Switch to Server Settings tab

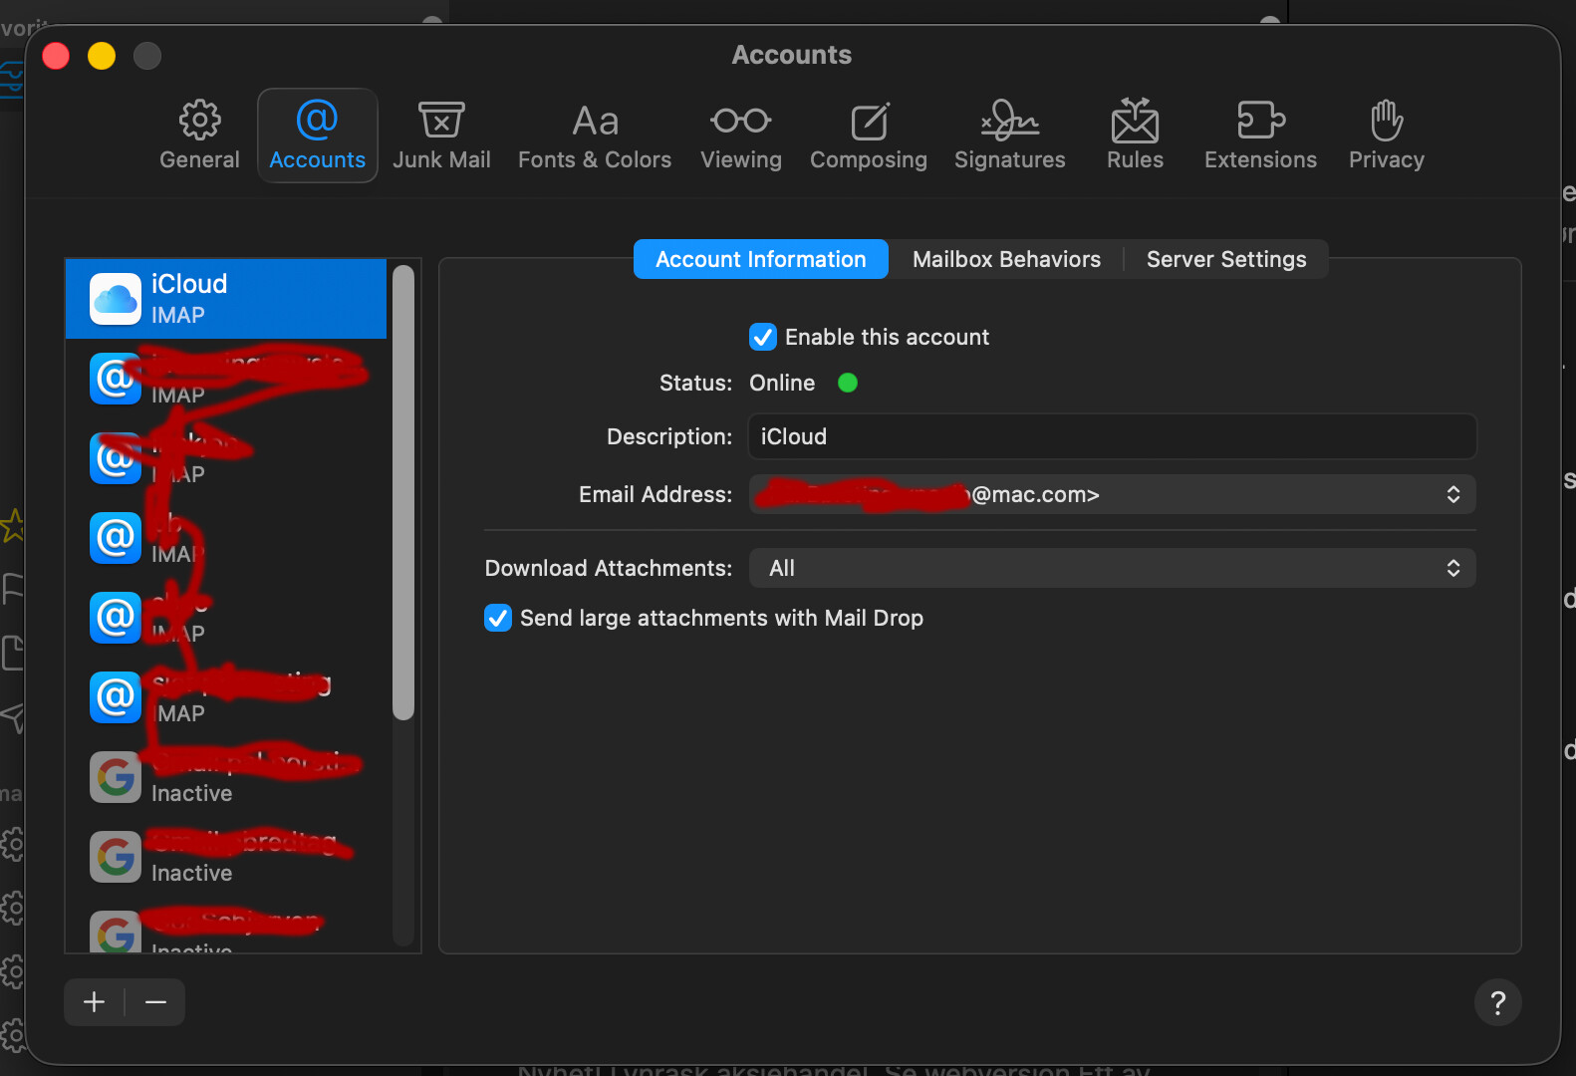(x=1225, y=259)
